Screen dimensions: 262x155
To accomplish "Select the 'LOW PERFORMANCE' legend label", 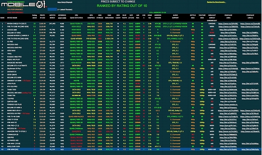I will pyautogui.click(x=15, y=12).
